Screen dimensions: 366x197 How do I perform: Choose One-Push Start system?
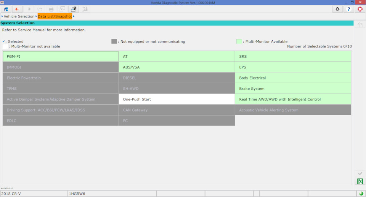click(x=177, y=99)
